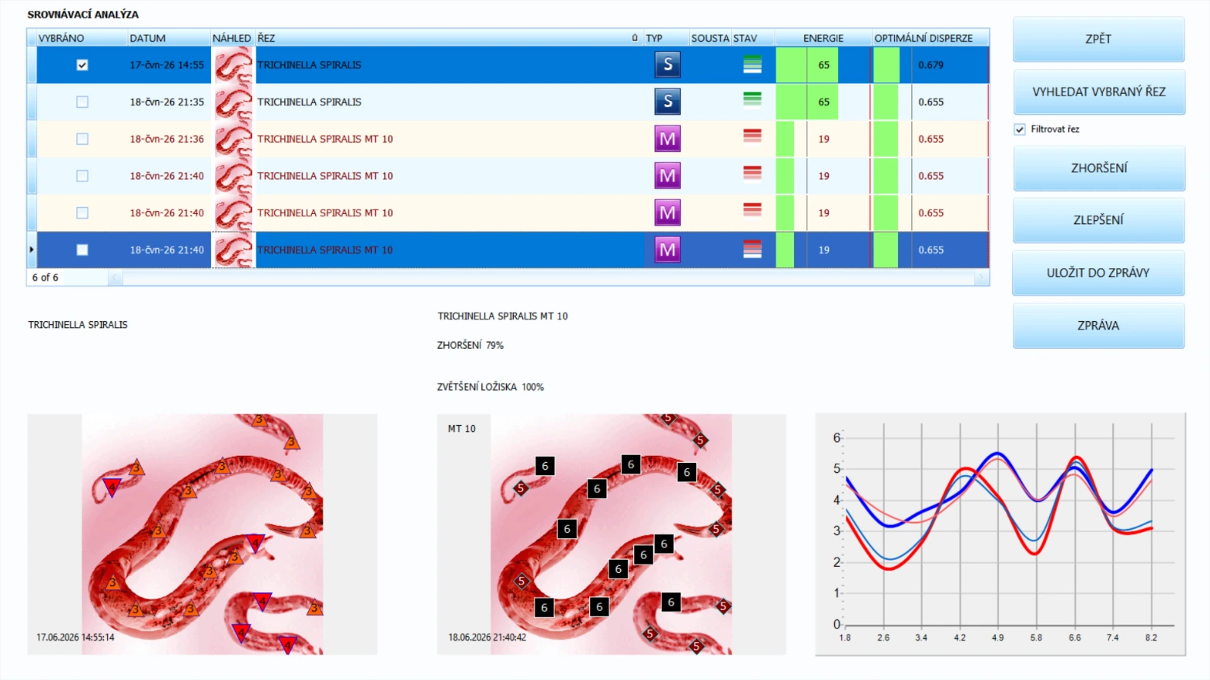
Task: Select the TRICHINELLA SPIRALIS name in the 21:35 row
Action: point(309,102)
